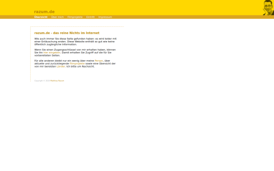Click the heading 'razum.de - das reine Nichts im Internet'
The width and height of the screenshot is (274, 171).
[67, 33]
